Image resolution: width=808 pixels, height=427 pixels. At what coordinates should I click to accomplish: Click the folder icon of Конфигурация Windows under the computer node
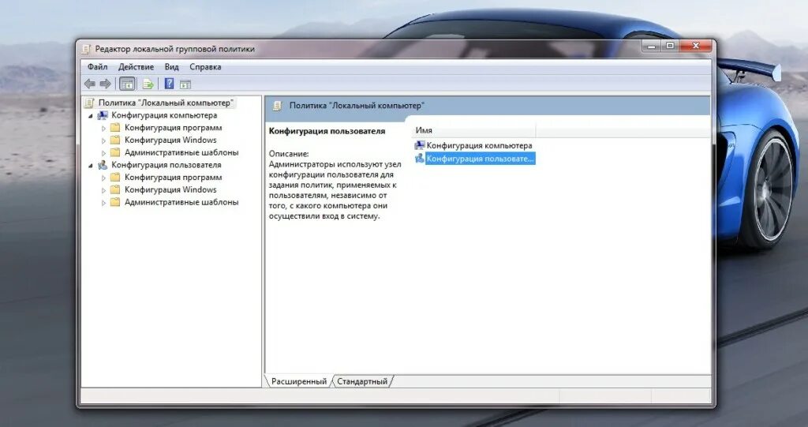(115, 140)
